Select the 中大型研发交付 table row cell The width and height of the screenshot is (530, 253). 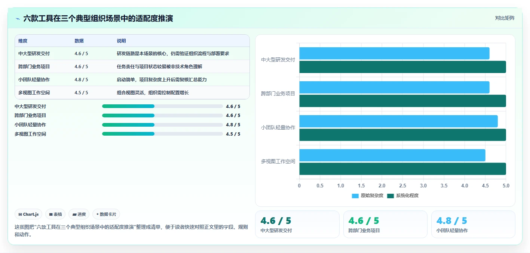point(34,54)
